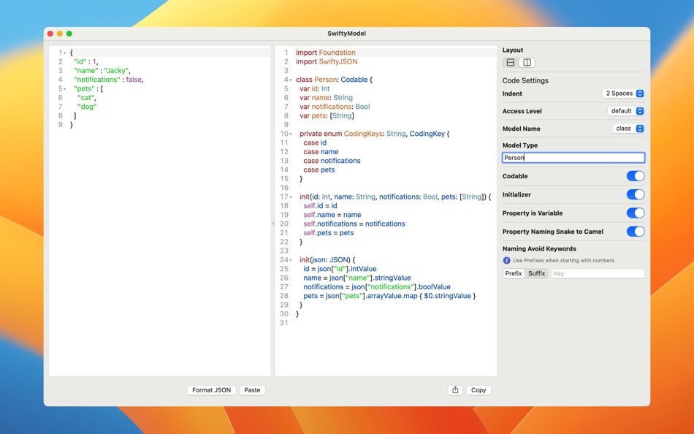Toggle Property Naming Snake to Camel off
Screen dimensions: 694x434
[x=635, y=231]
